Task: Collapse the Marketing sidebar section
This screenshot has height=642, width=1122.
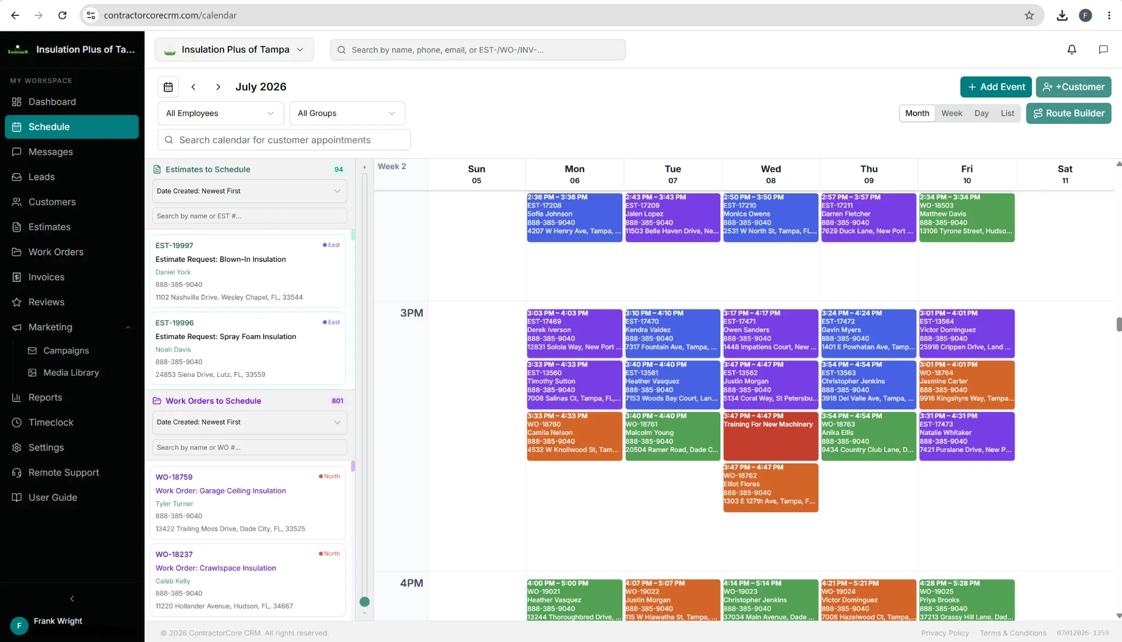Action: pyautogui.click(x=128, y=328)
